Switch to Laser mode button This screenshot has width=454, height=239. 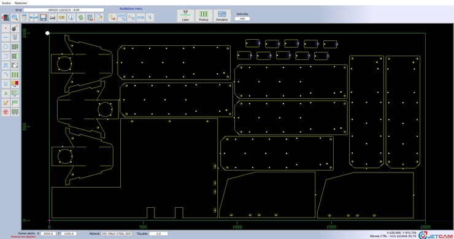tap(186, 16)
